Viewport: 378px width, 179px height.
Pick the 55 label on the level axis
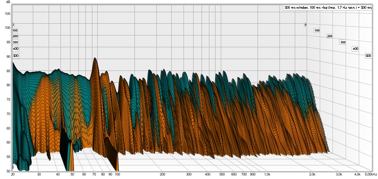pyautogui.click(x=8, y=157)
